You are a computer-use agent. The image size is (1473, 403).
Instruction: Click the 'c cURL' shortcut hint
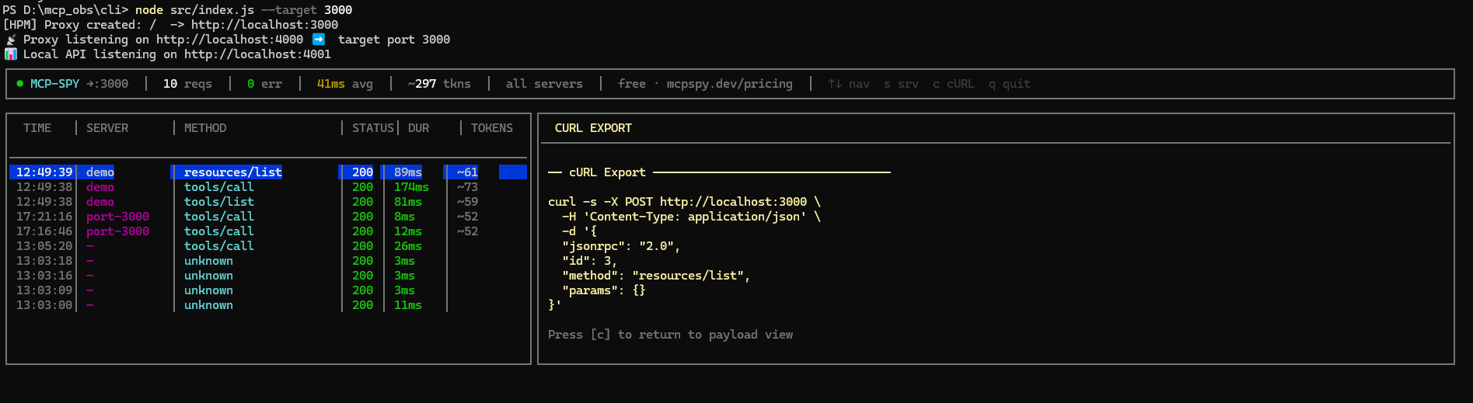(x=953, y=84)
